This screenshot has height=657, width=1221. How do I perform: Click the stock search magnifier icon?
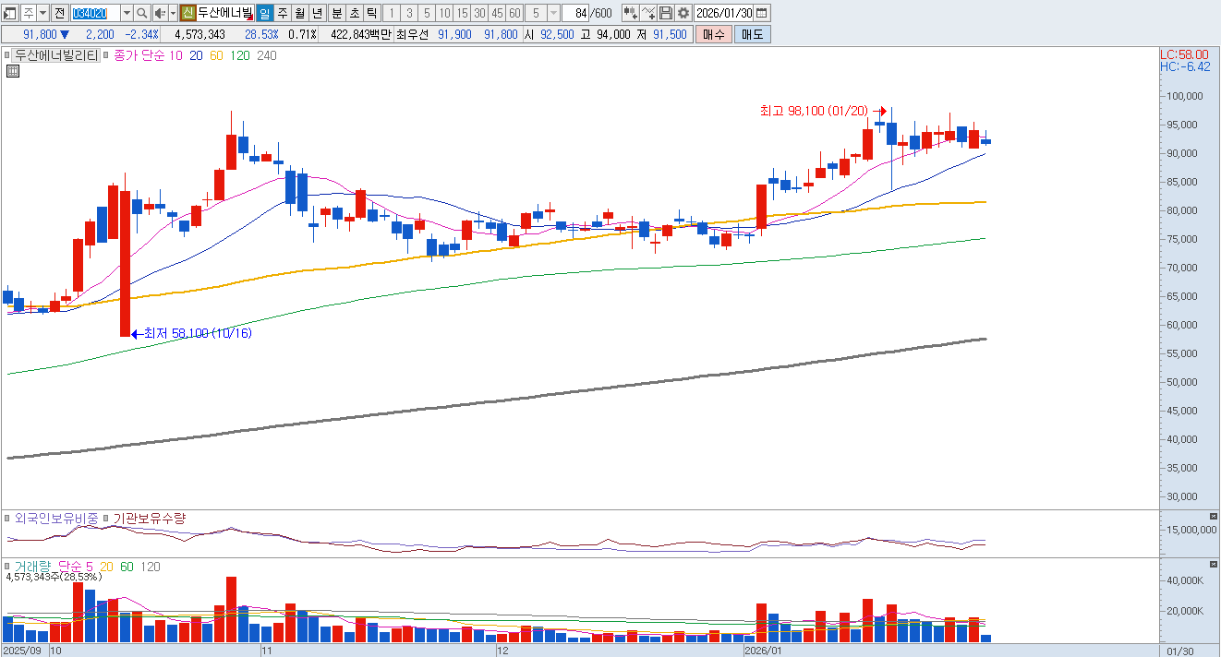(141, 13)
